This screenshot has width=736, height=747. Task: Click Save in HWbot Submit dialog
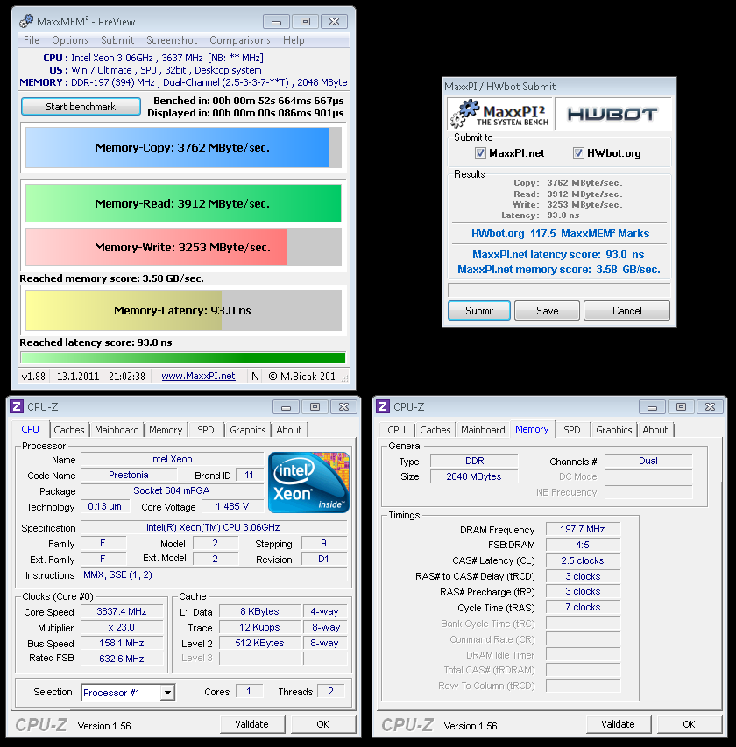tap(548, 311)
